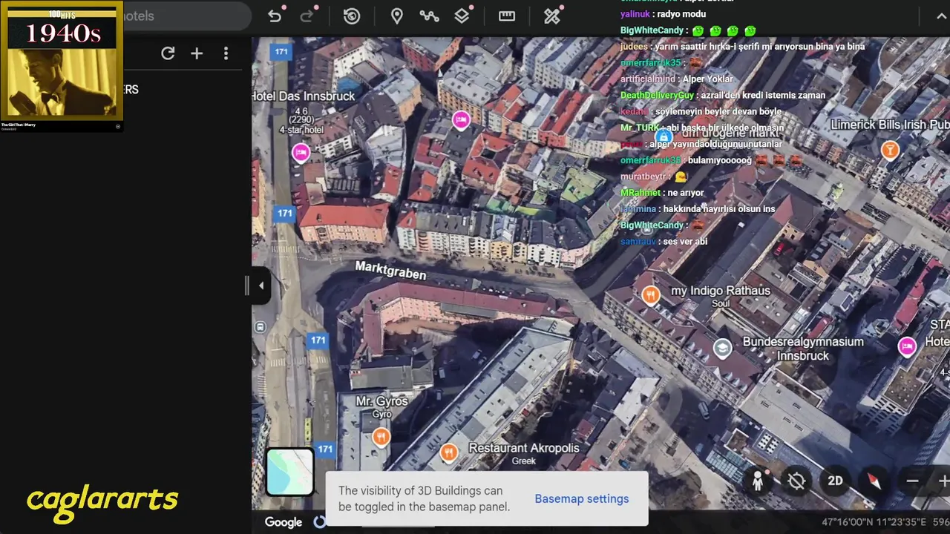The width and height of the screenshot is (950, 534).
Task: Activate Street View pegman
Action: tap(758, 481)
